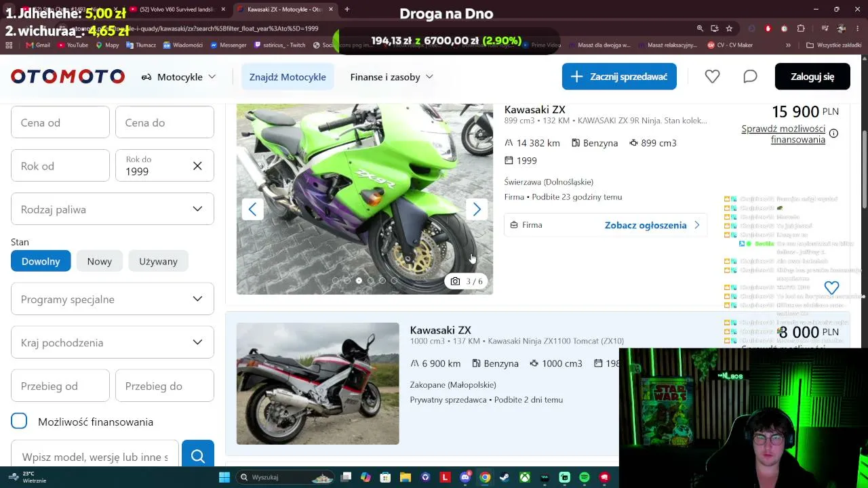Click the OTOMOTO logo
The width and height of the screenshot is (868, 488).
point(68,77)
